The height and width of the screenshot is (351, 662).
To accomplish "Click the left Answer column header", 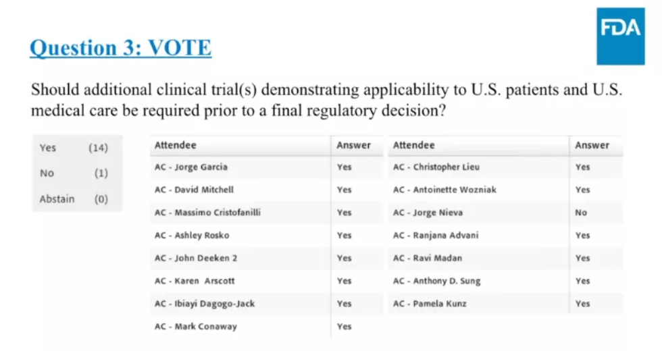I will (x=354, y=145).
